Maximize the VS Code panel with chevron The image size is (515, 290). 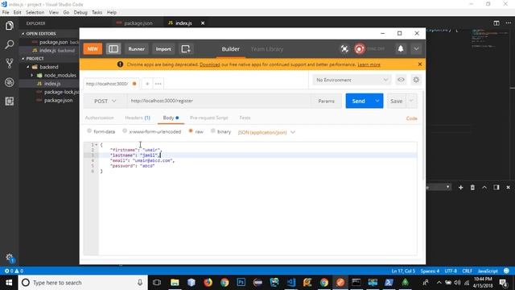tap(484, 188)
